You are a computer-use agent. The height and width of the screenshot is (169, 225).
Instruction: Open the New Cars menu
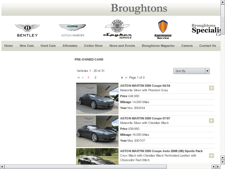coord(27,46)
